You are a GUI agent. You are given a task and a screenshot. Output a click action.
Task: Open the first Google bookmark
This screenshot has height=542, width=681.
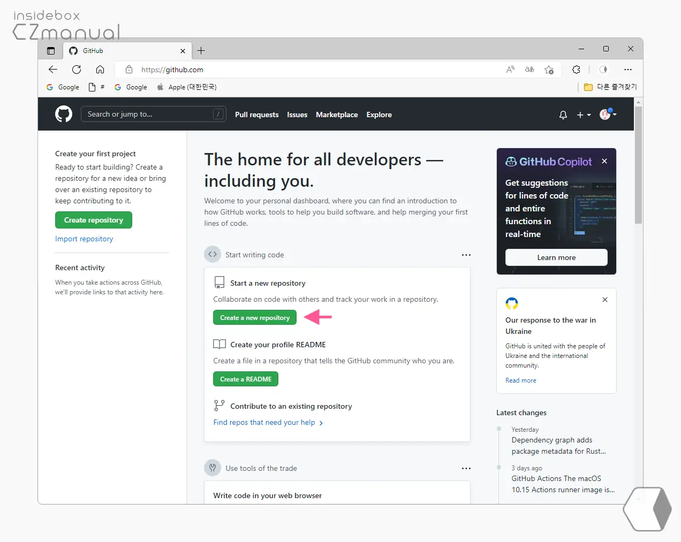pyautogui.click(x=63, y=87)
